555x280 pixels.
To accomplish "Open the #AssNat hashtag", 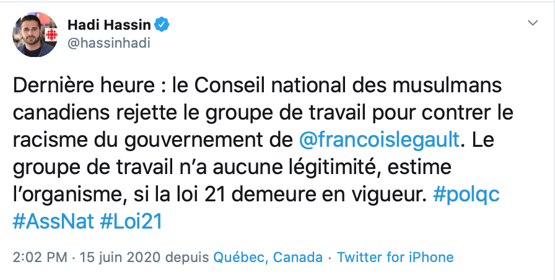I will coord(52,222).
